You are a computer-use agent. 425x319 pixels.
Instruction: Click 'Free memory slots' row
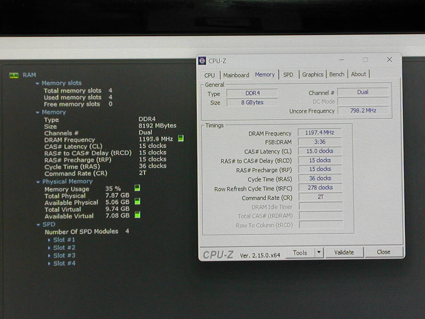click(x=78, y=104)
